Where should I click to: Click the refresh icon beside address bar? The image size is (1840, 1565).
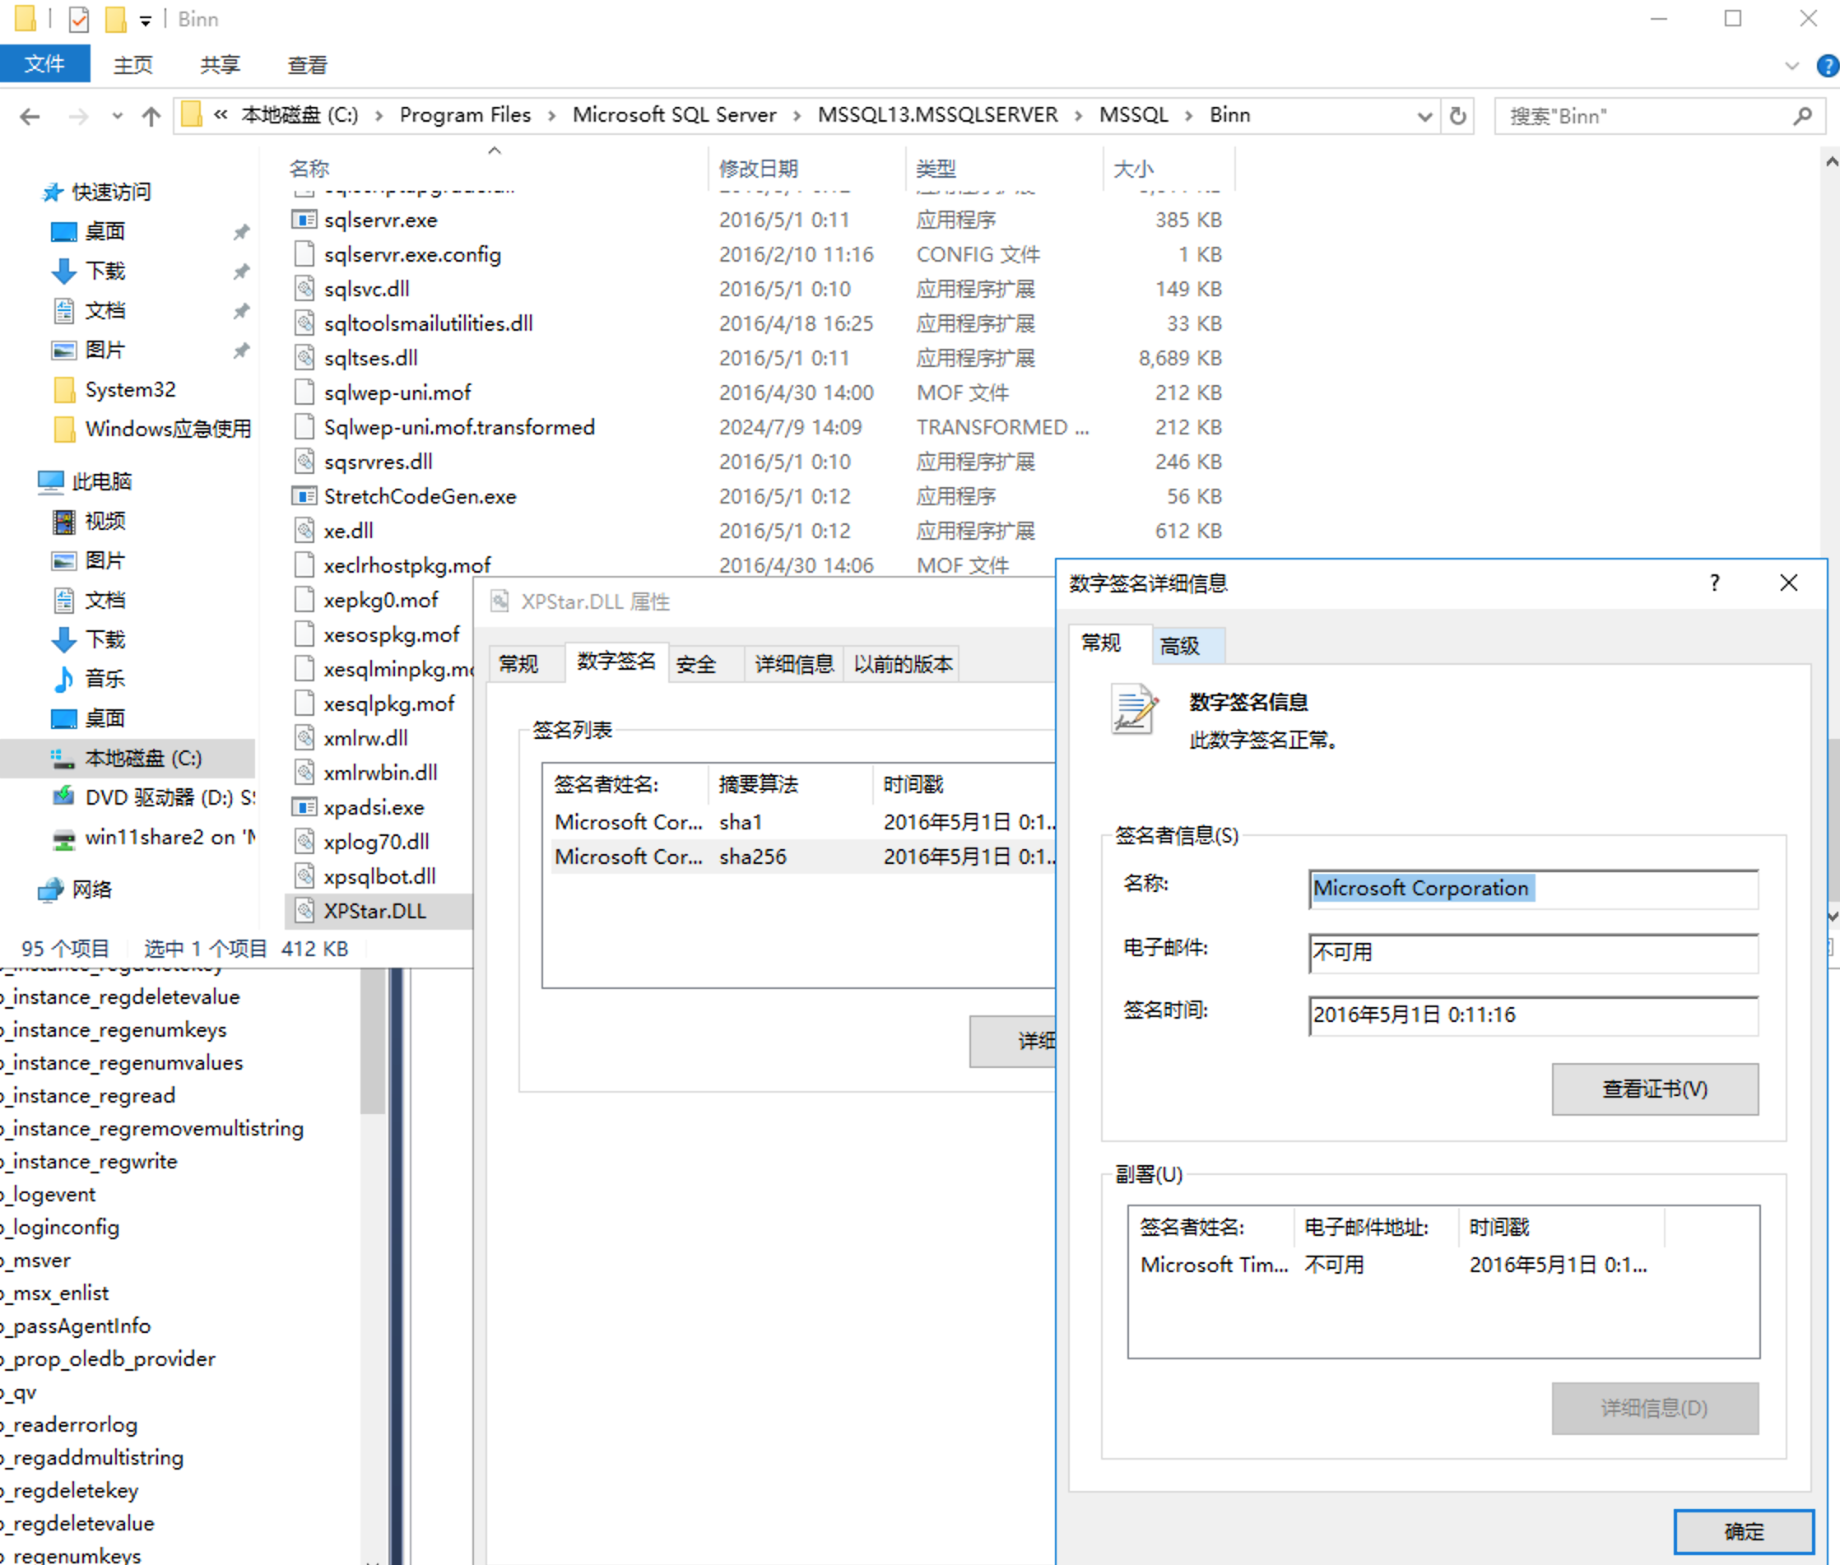click(x=1457, y=116)
